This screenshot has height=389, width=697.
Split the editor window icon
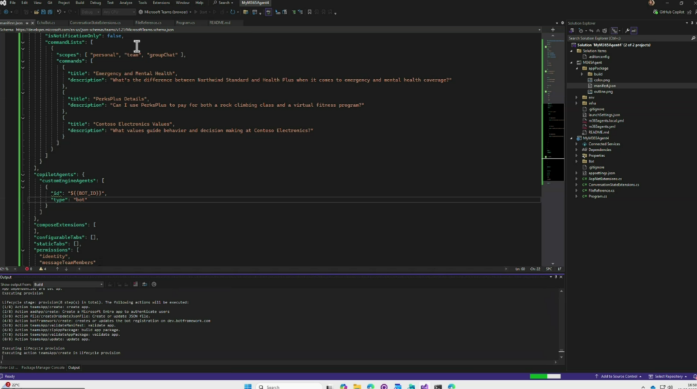coord(553,30)
